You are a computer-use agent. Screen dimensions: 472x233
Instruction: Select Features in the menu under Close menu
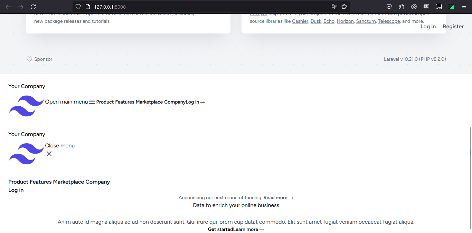point(41,182)
